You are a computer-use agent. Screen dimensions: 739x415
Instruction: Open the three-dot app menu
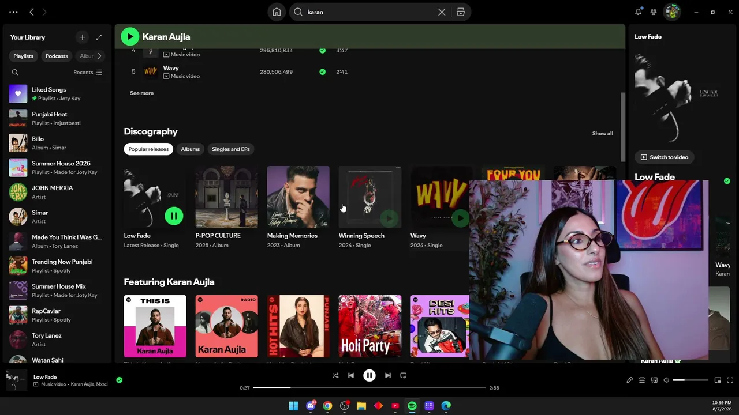point(13,12)
